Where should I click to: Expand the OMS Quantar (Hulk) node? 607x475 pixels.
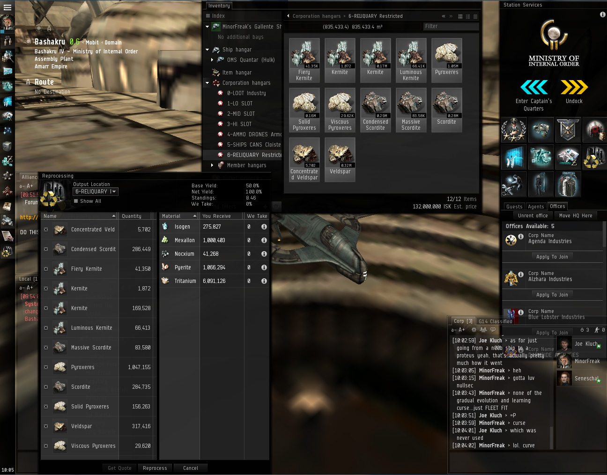(x=212, y=60)
